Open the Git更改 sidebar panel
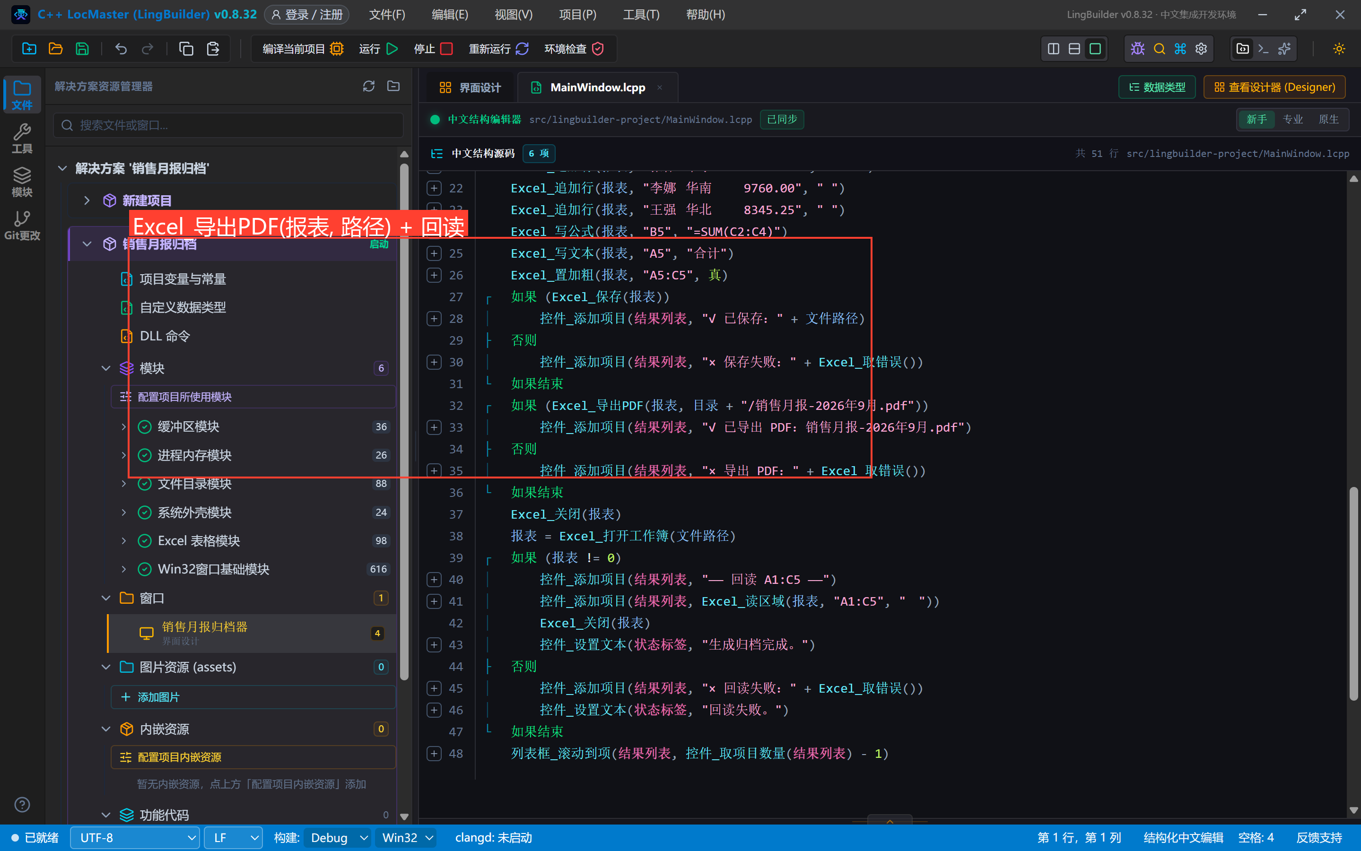This screenshot has height=851, width=1361. pos(22,225)
